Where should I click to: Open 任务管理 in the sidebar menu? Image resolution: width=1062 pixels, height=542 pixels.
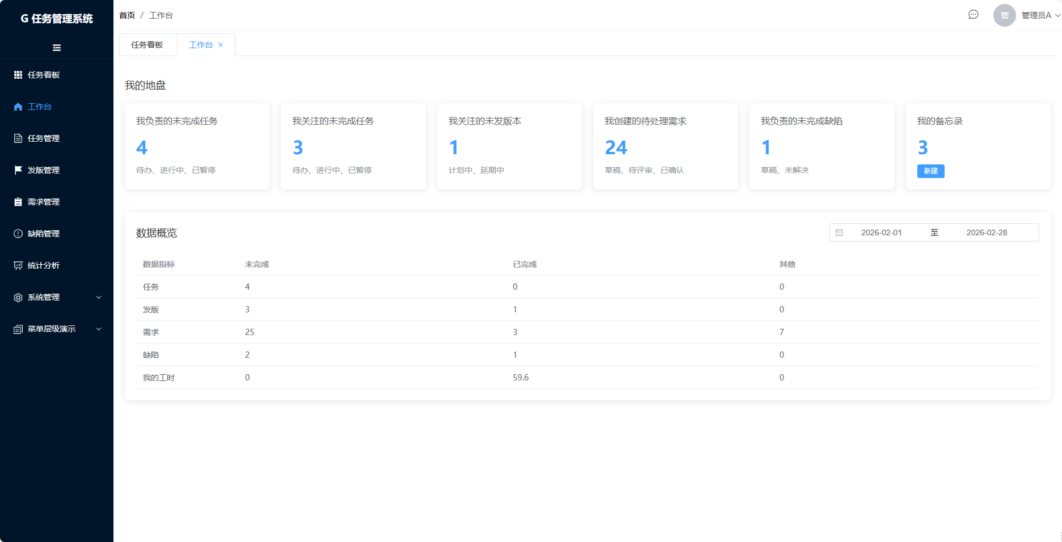pyautogui.click(x=57, y=138)
